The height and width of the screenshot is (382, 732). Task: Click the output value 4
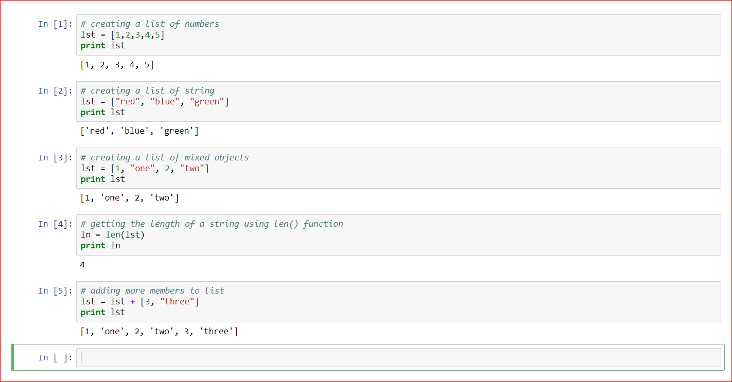[x=83, y=264]
